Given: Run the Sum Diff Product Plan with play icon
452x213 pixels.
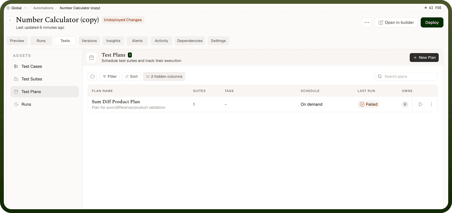Looking at the screenshot, I should 421,104.
